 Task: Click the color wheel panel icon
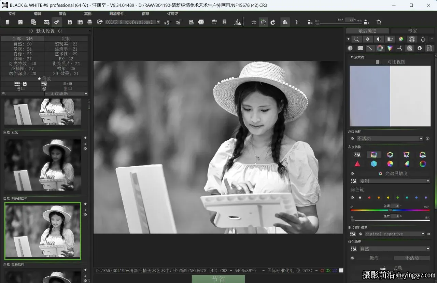[x=380, y=48]
